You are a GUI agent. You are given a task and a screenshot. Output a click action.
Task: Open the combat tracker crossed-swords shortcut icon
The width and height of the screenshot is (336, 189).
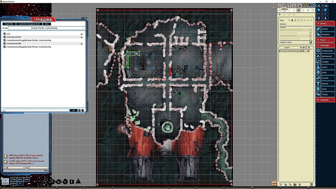pos(319,6)
